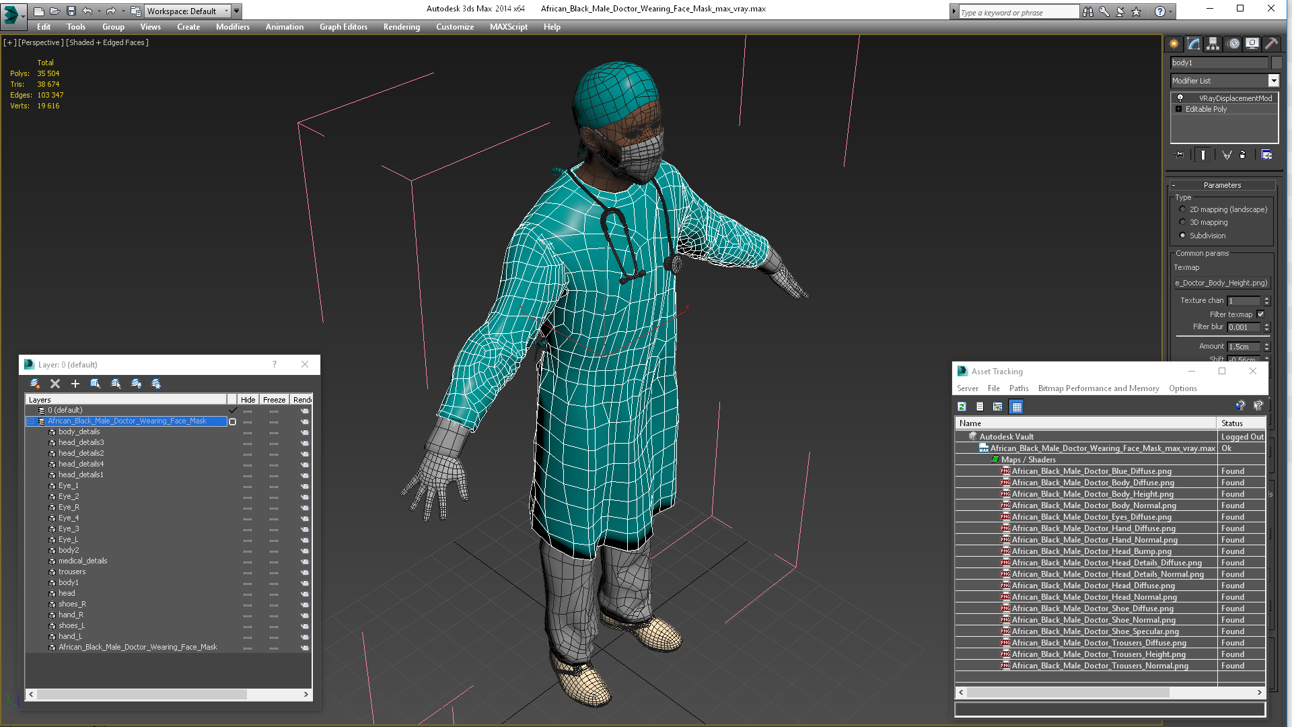Click the New Scene icon in top toolbar
1292x727 pixels.
click(x=39, y=11)
